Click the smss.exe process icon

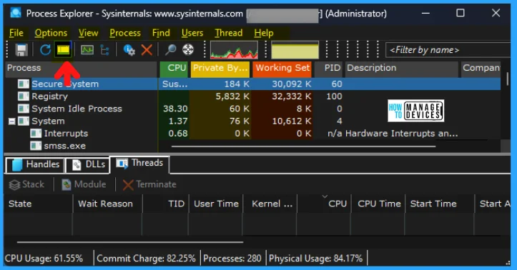click(36, 146)
